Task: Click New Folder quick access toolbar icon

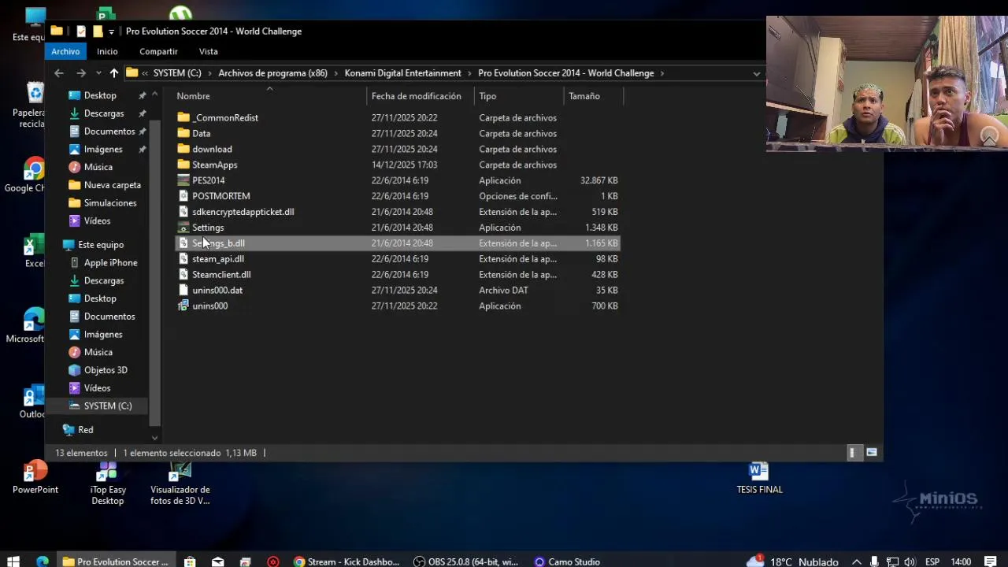Action: [98, 31]
